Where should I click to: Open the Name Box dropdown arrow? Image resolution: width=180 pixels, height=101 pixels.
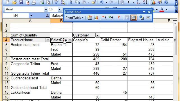31,16
